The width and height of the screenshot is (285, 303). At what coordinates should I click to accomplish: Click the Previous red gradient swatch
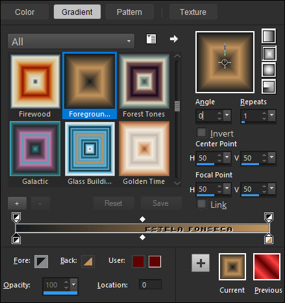point(267,267)
